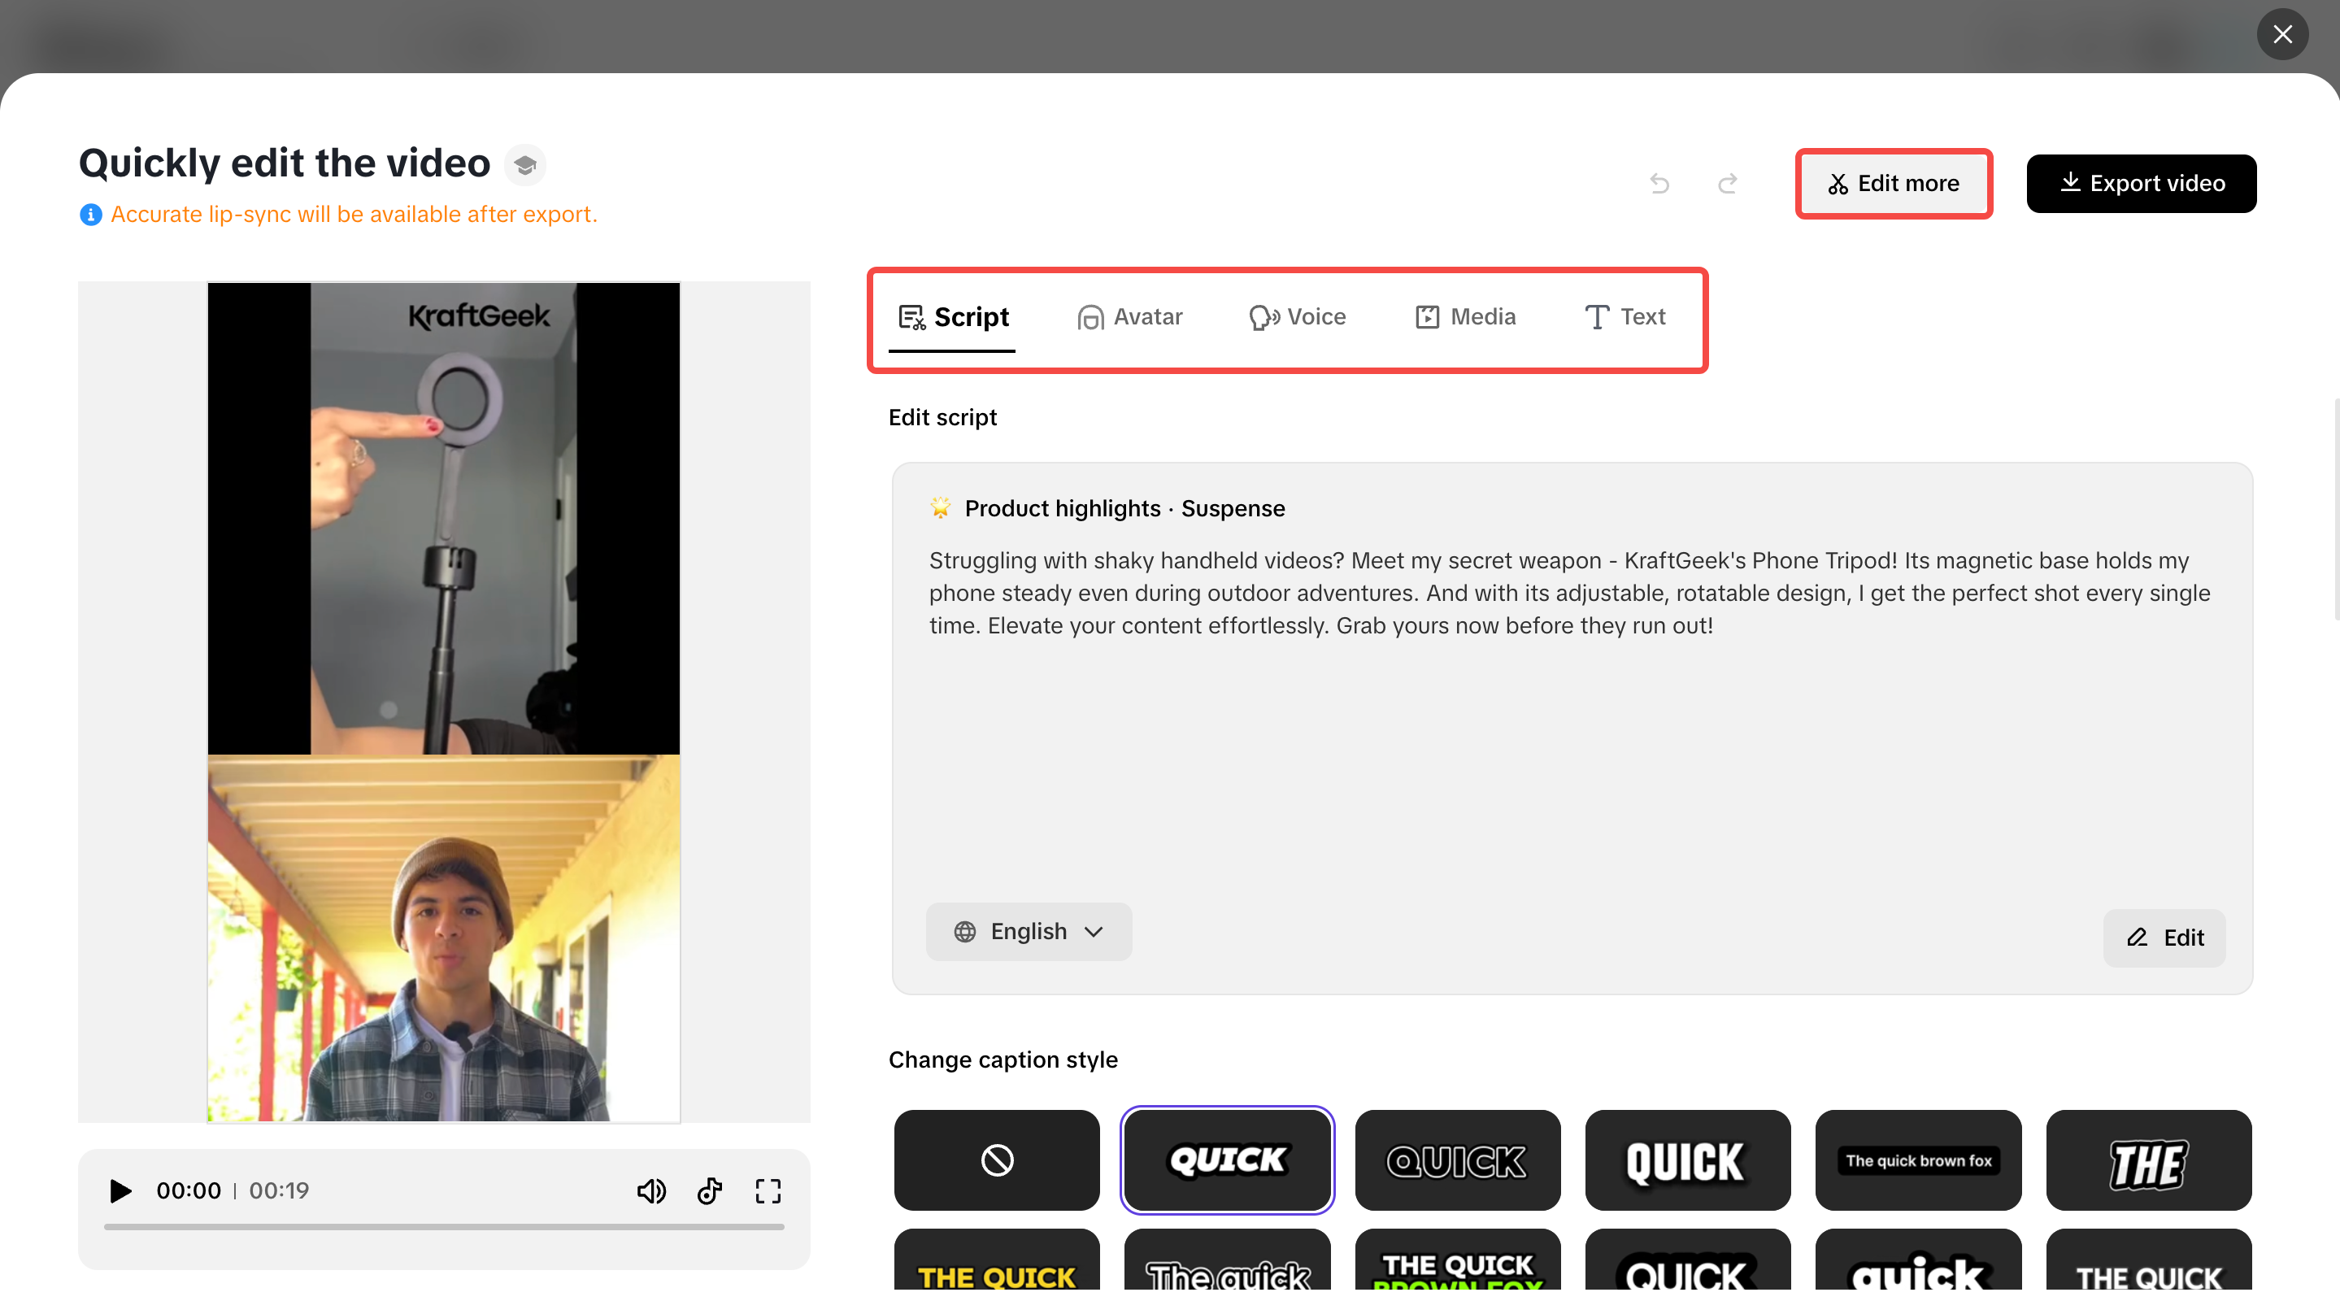Click the video preview thumbnail
2340x1301 pixels.
(x=443, y=703)
